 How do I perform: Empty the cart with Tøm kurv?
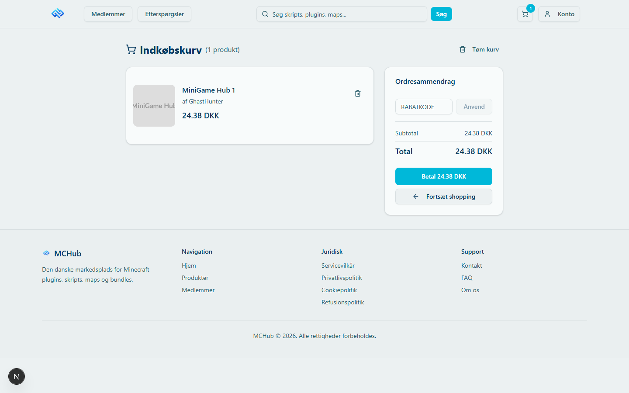[479, 49]
